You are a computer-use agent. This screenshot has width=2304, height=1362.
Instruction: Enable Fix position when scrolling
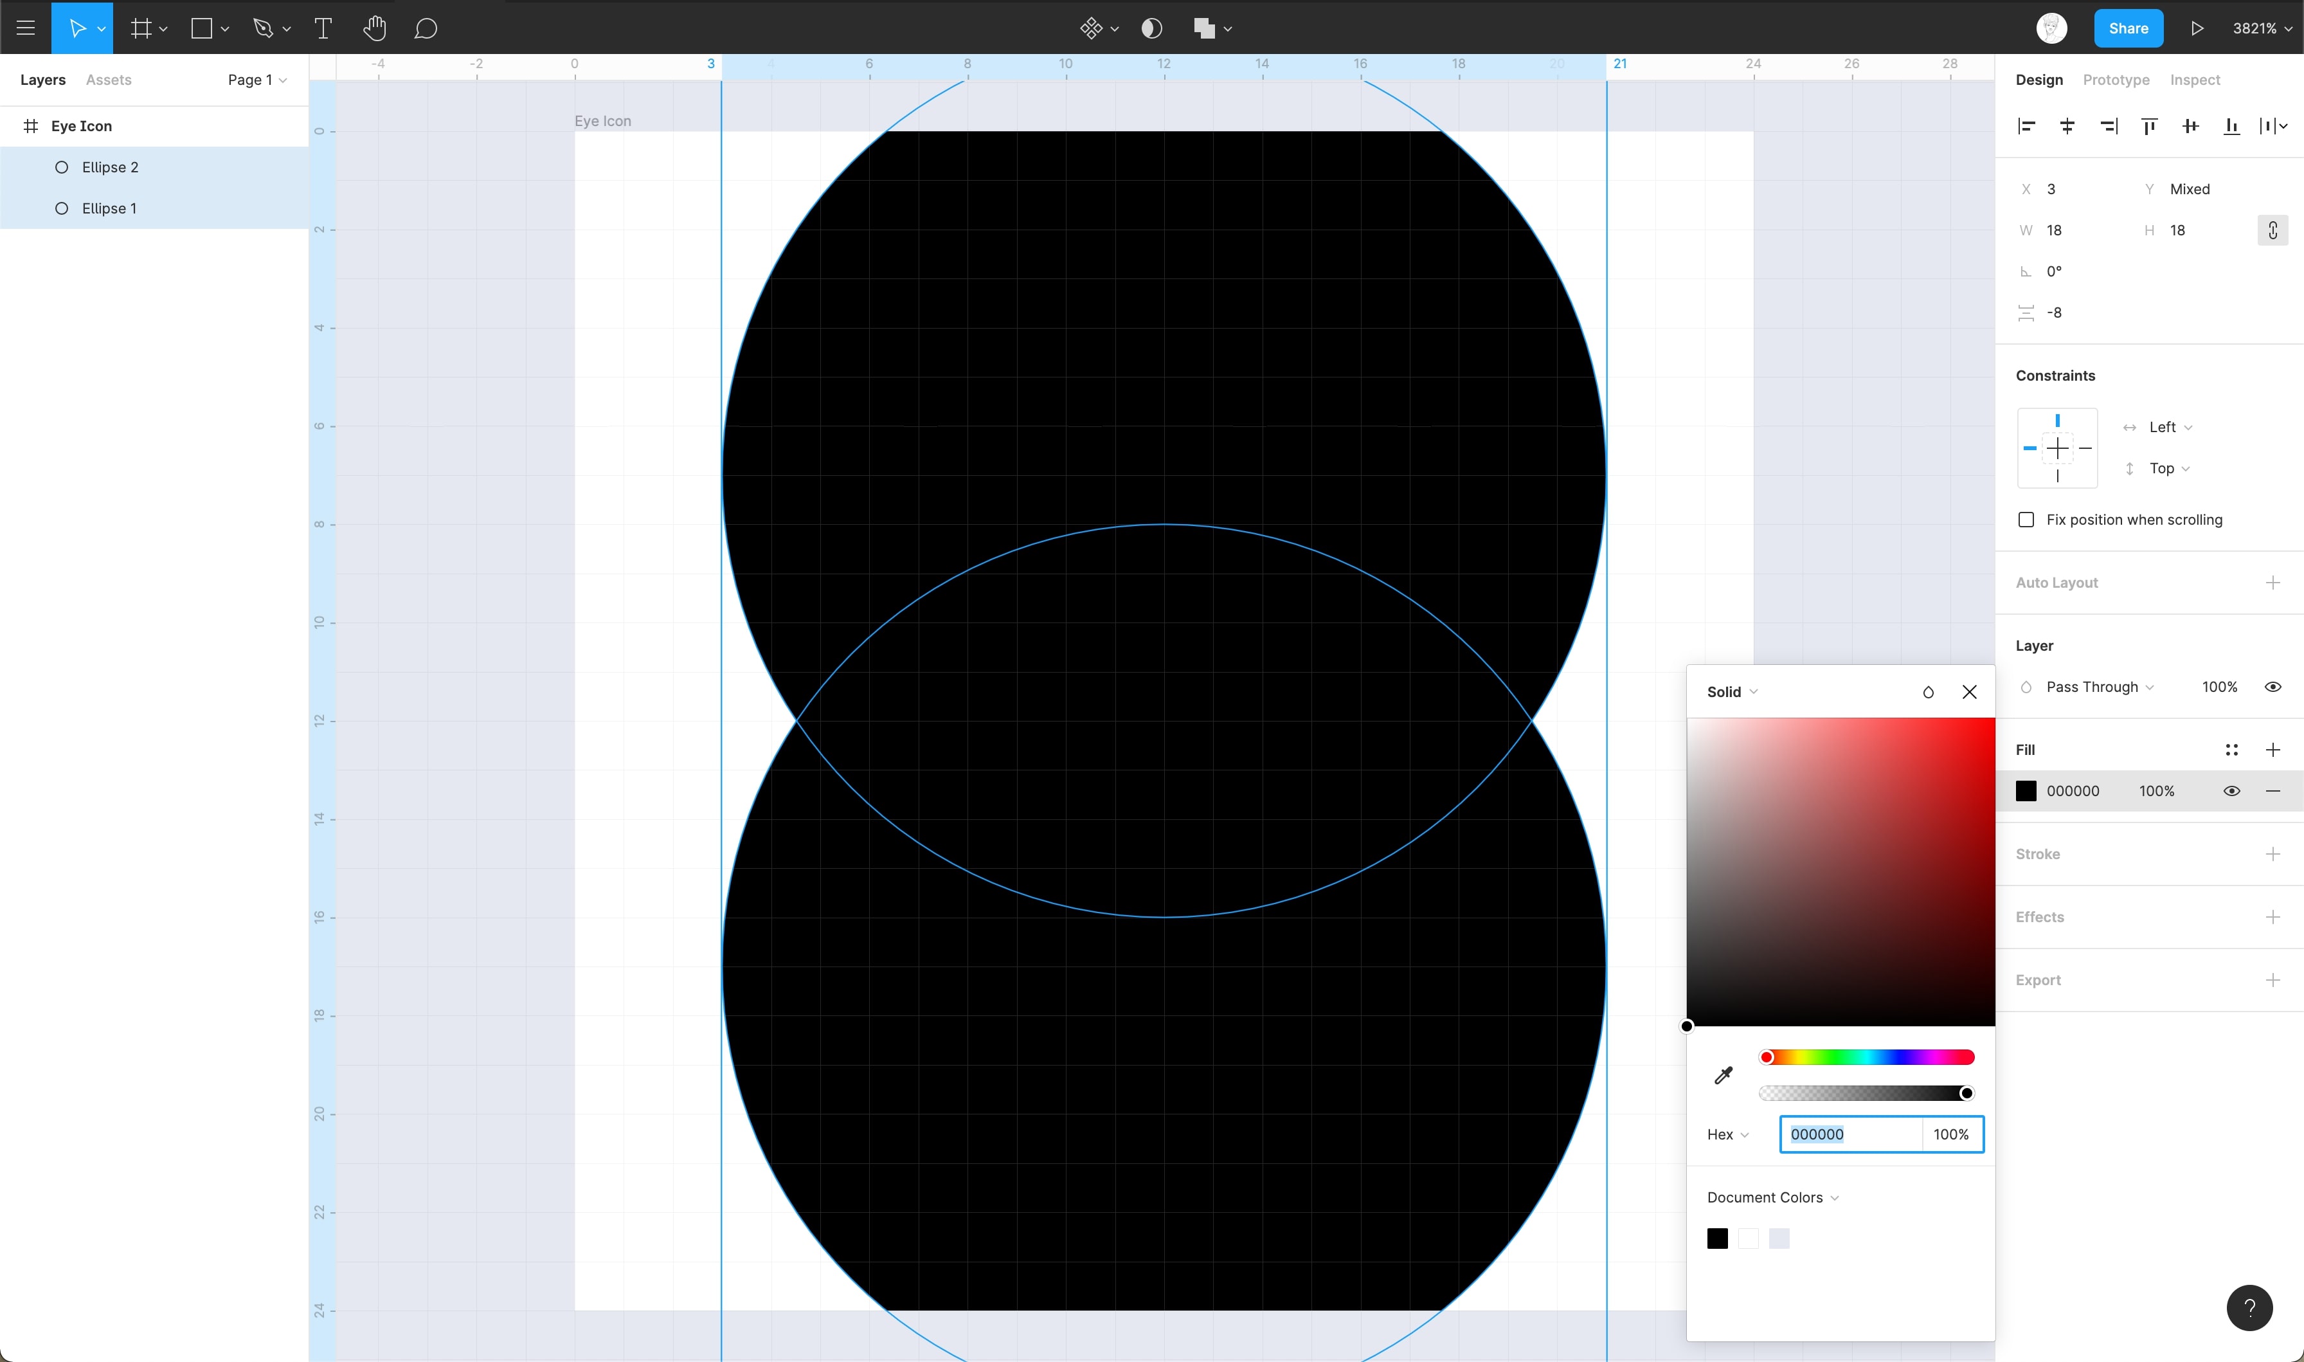2026,520
